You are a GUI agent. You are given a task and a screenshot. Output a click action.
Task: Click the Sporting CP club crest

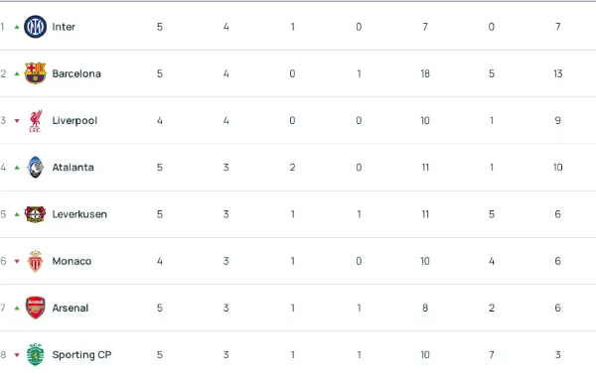click(36, 354)
